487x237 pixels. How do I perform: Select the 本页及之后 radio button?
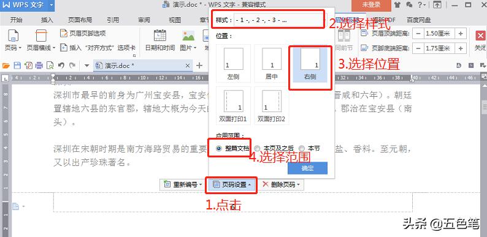click(x=257, y=149)
